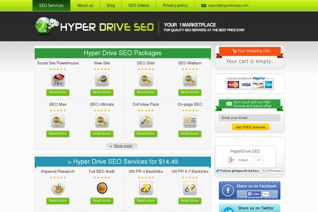Click the support email envelope icon
Image resolution: width=318 pixels, height=212 pixels.
[204, 5]
